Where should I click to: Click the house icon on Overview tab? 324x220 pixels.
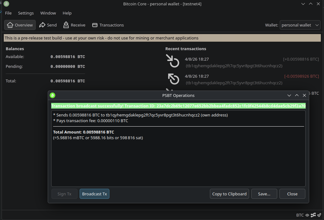10,25
